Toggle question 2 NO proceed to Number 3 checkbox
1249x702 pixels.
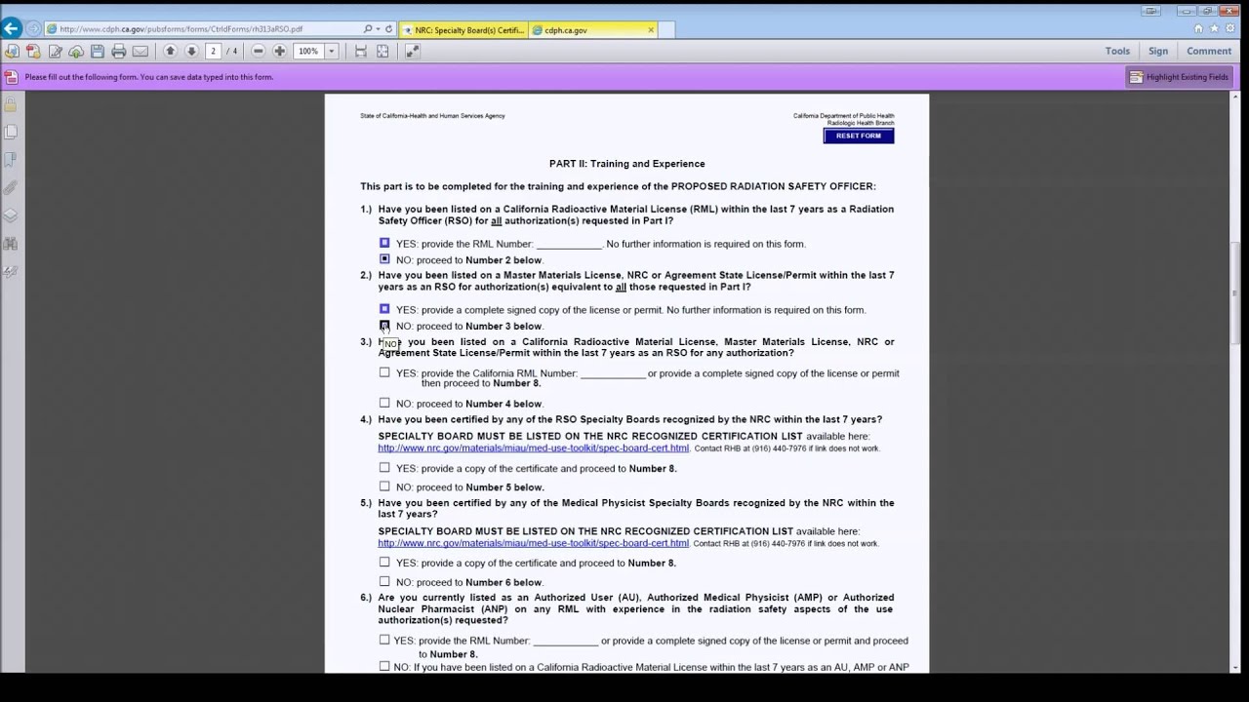click(384, 326)
